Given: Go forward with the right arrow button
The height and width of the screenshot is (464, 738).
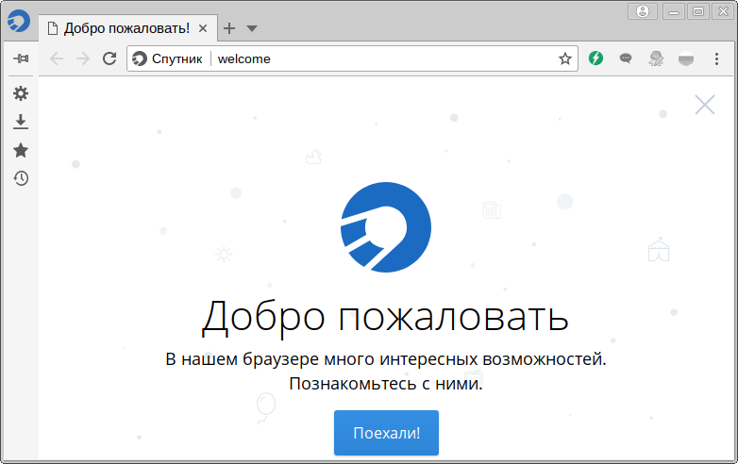Looking at the screenshot, I should 83,58.
